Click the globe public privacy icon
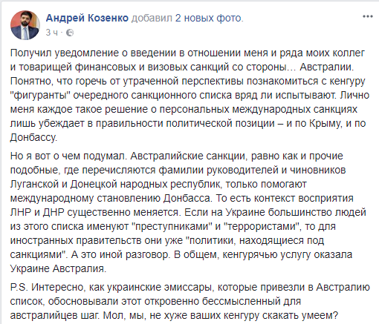This screenshot has height=324, width=379. [x=70, y=33]
